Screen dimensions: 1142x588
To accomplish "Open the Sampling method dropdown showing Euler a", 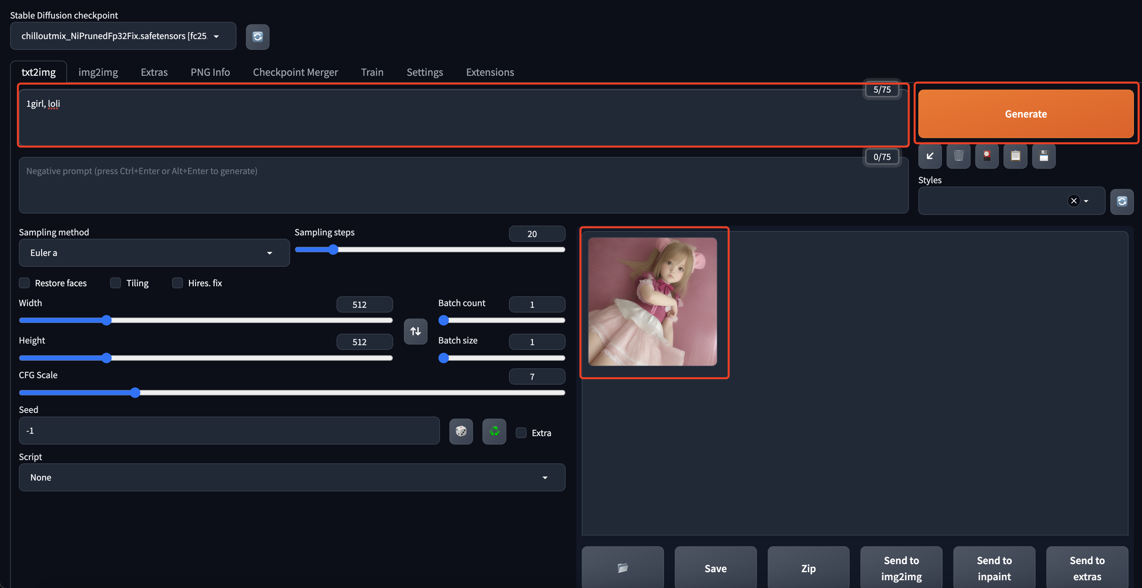I will [154, 253].
